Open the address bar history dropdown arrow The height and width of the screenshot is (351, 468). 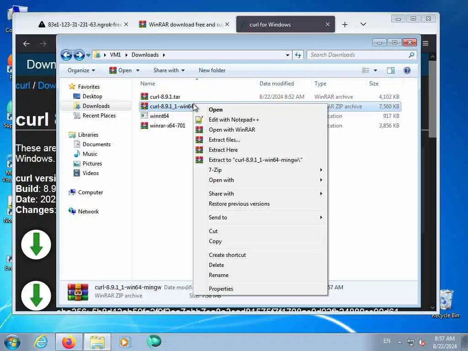point(287,55)
